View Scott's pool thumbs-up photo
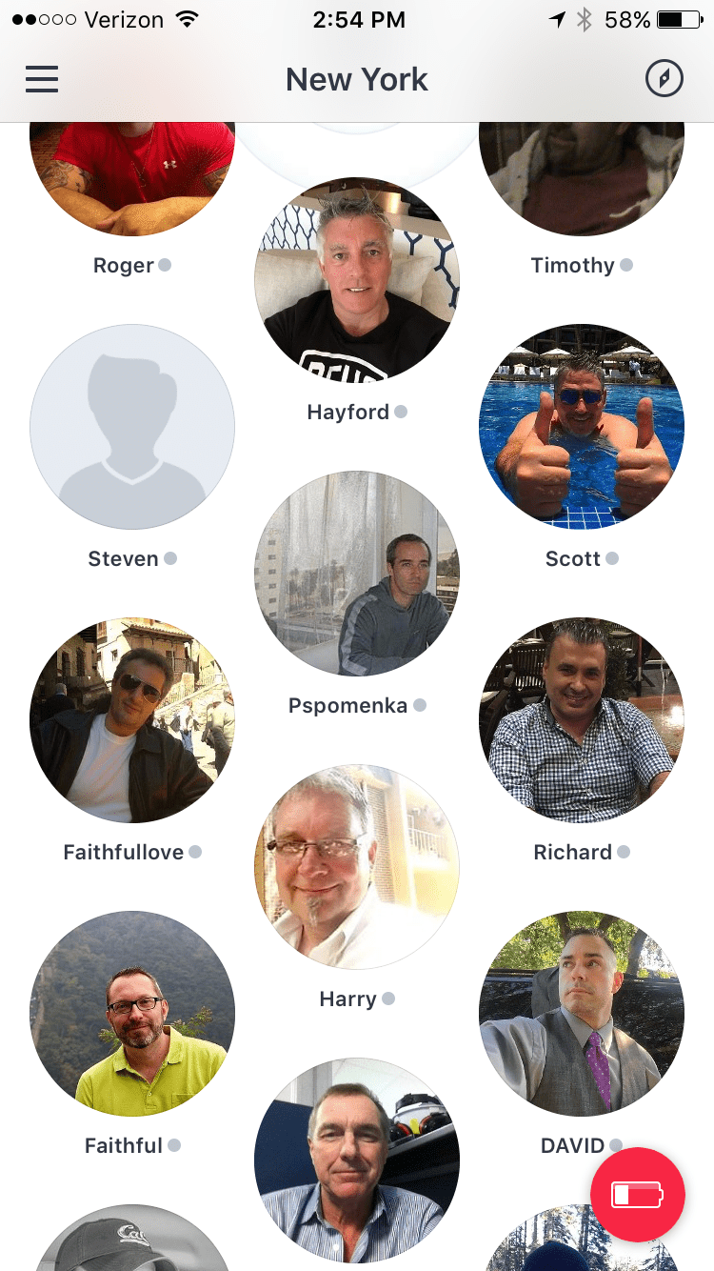Viewport: 714px width, 1271px height. (582, 427)
